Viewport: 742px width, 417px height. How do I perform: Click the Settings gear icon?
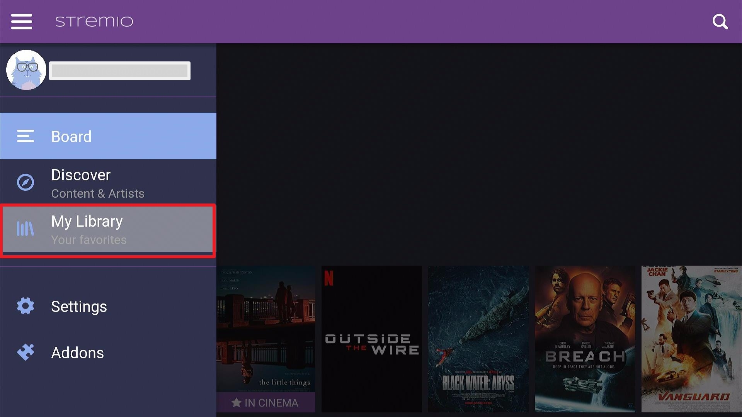click(26, 306)
